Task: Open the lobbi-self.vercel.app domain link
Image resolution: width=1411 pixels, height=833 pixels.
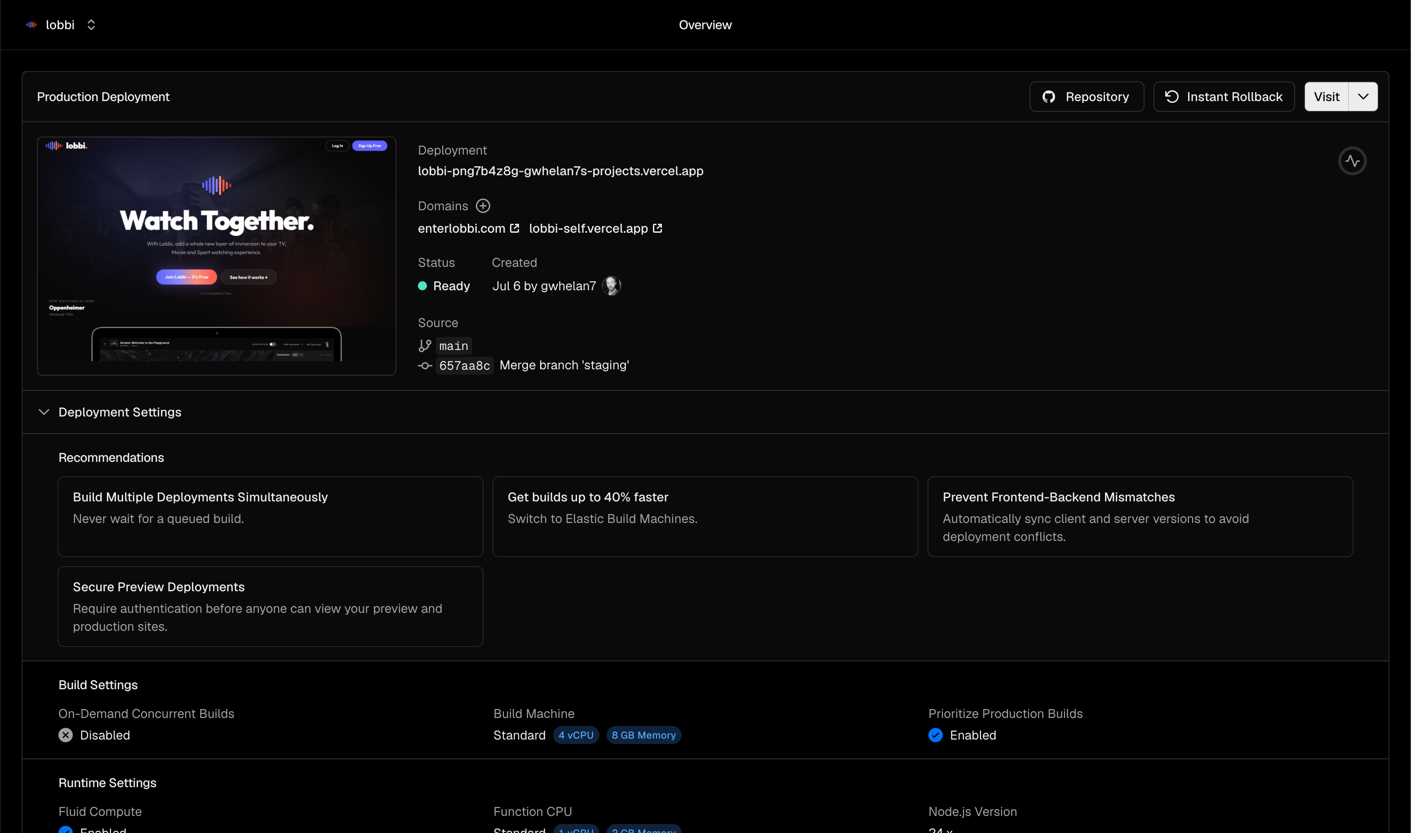Action: point(588,228)
